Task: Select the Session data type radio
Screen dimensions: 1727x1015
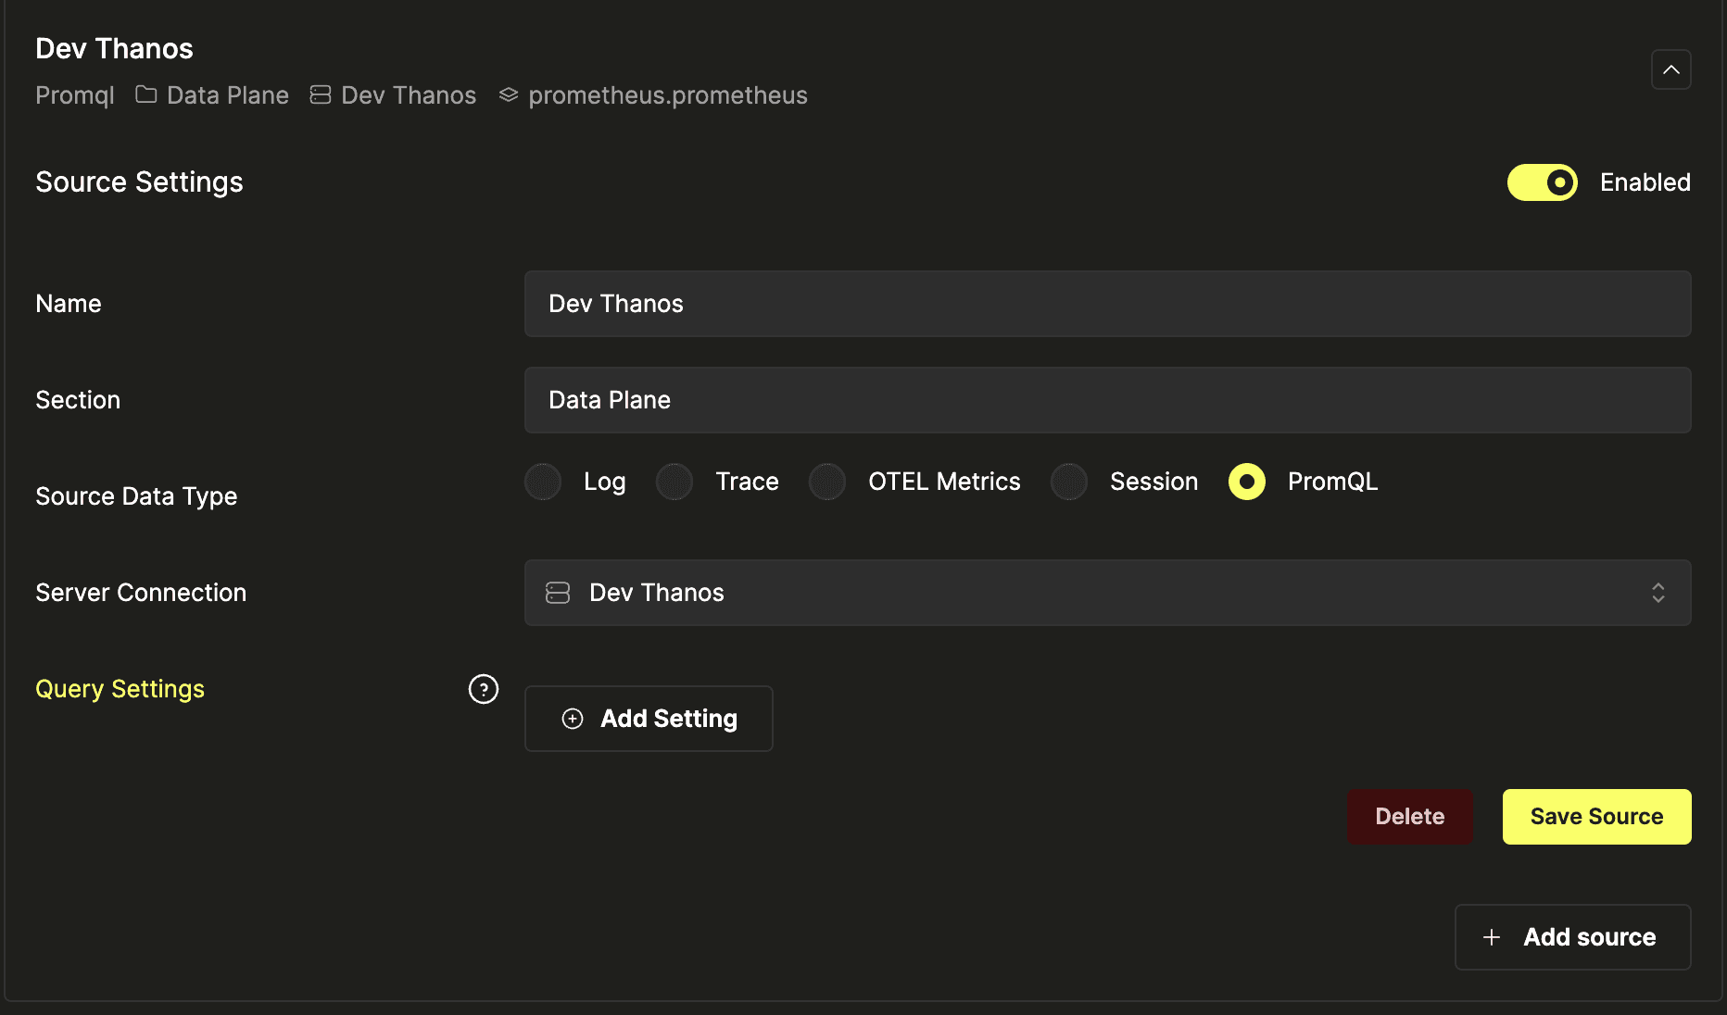Action: [1069, 482]
